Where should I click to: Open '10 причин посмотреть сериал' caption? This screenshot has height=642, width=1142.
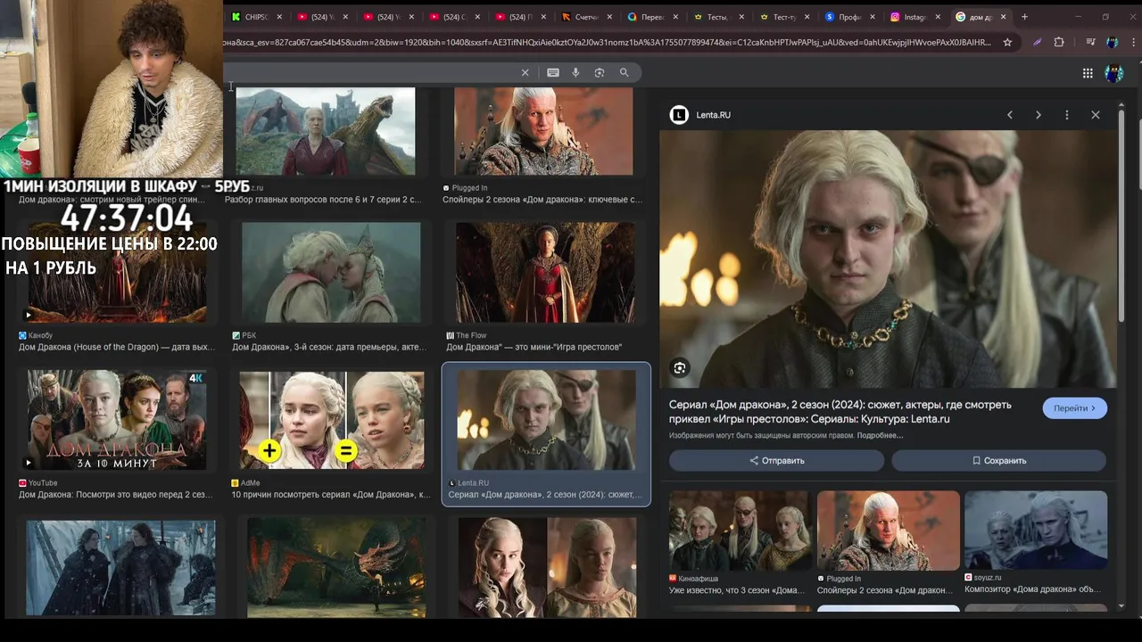(x=331, y=494)
